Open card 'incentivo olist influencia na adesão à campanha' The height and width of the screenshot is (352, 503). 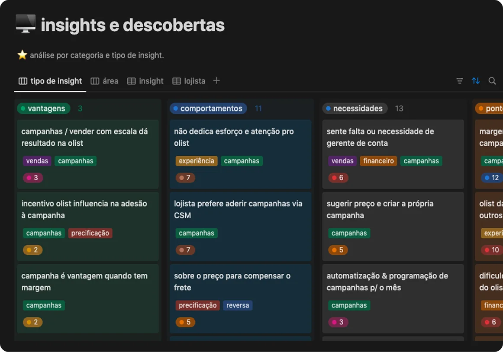pos(88,226)
